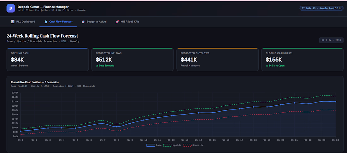
Task: Click the '$60K' y-axis label
Action: (x=16, y=136)
